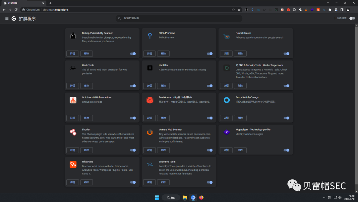Image resolution: width=358 pixels, height=202 pixels.
Task: Switch off Wappalyzer extension toggle
Action: [x=286, y=150]
